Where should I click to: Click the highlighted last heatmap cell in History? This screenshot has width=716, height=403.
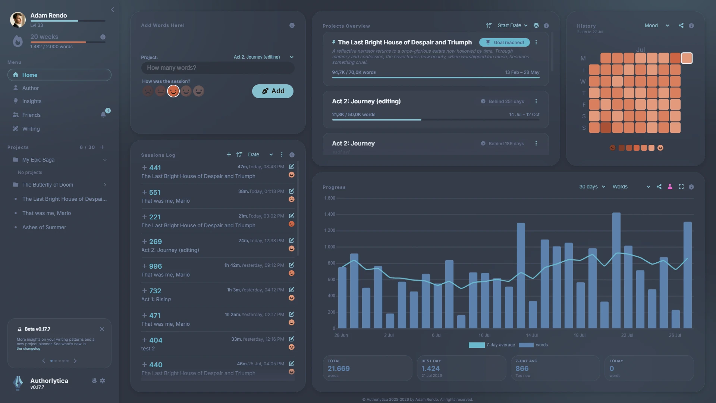[687, 58]
